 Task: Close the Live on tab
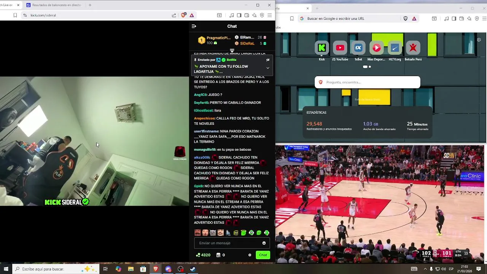(18, 5)
